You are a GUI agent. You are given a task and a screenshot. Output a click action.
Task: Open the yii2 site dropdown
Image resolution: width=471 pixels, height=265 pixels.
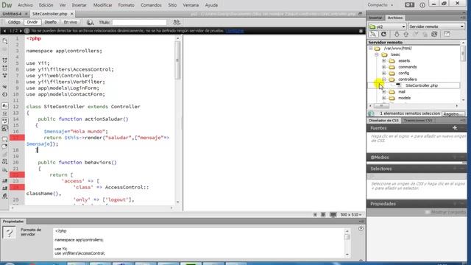click(387, 26)
